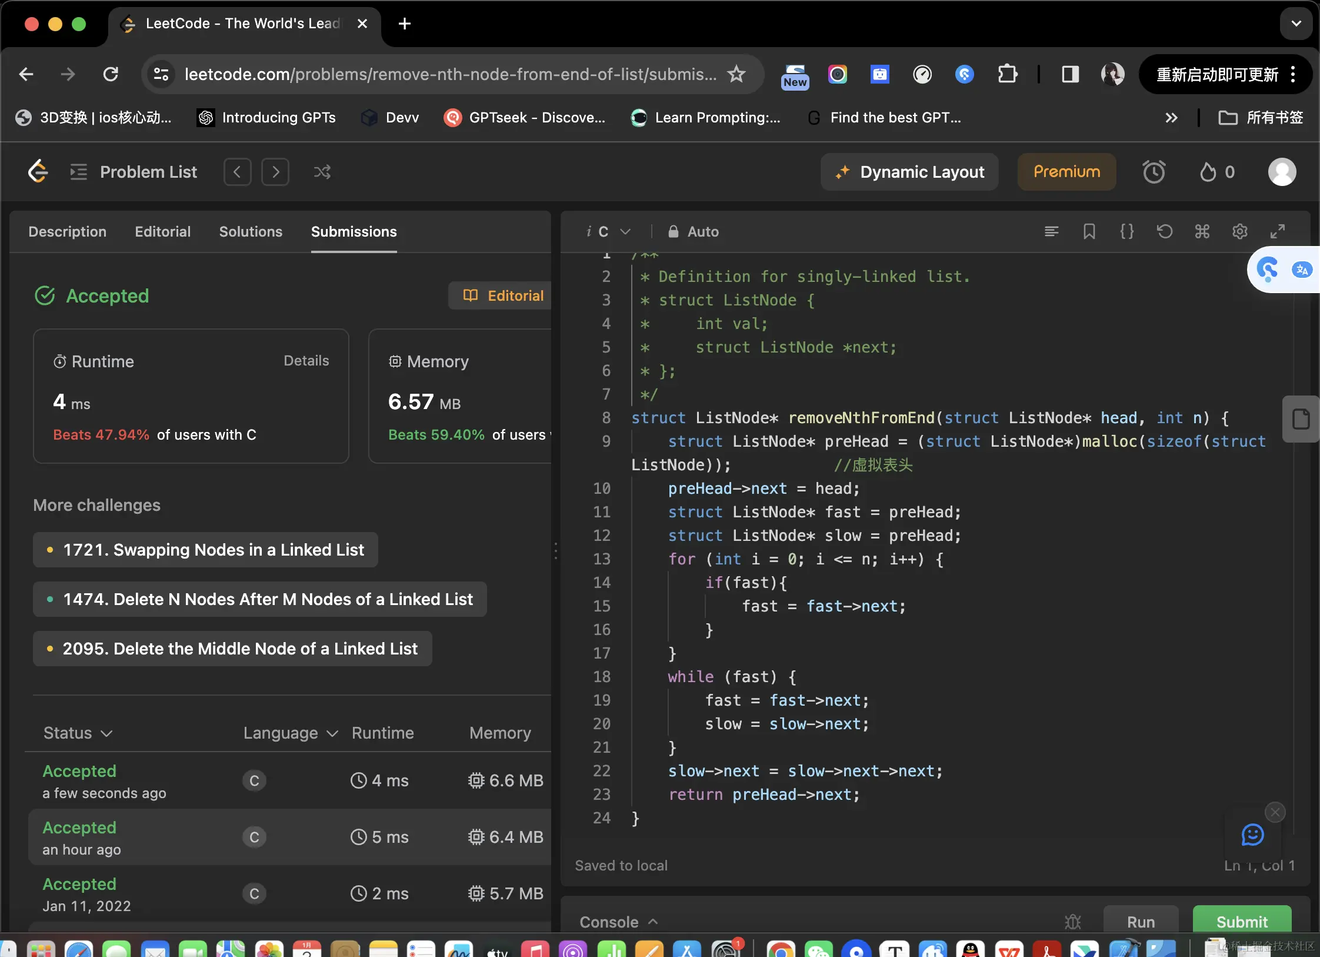This screenshot has height=957, width=1320.
Task: Click the format code braces icon
Action: point(1126,231)
